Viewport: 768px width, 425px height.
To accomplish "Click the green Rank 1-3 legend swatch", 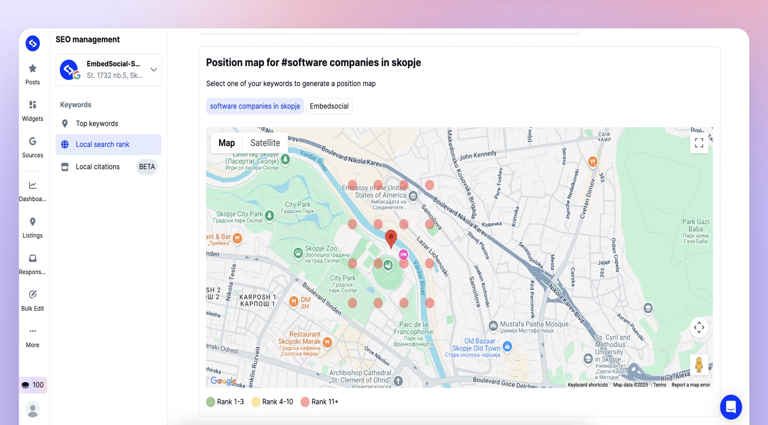I will [x=211, y=402].
